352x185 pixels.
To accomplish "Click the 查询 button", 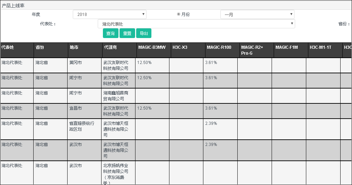I will 111,33.
